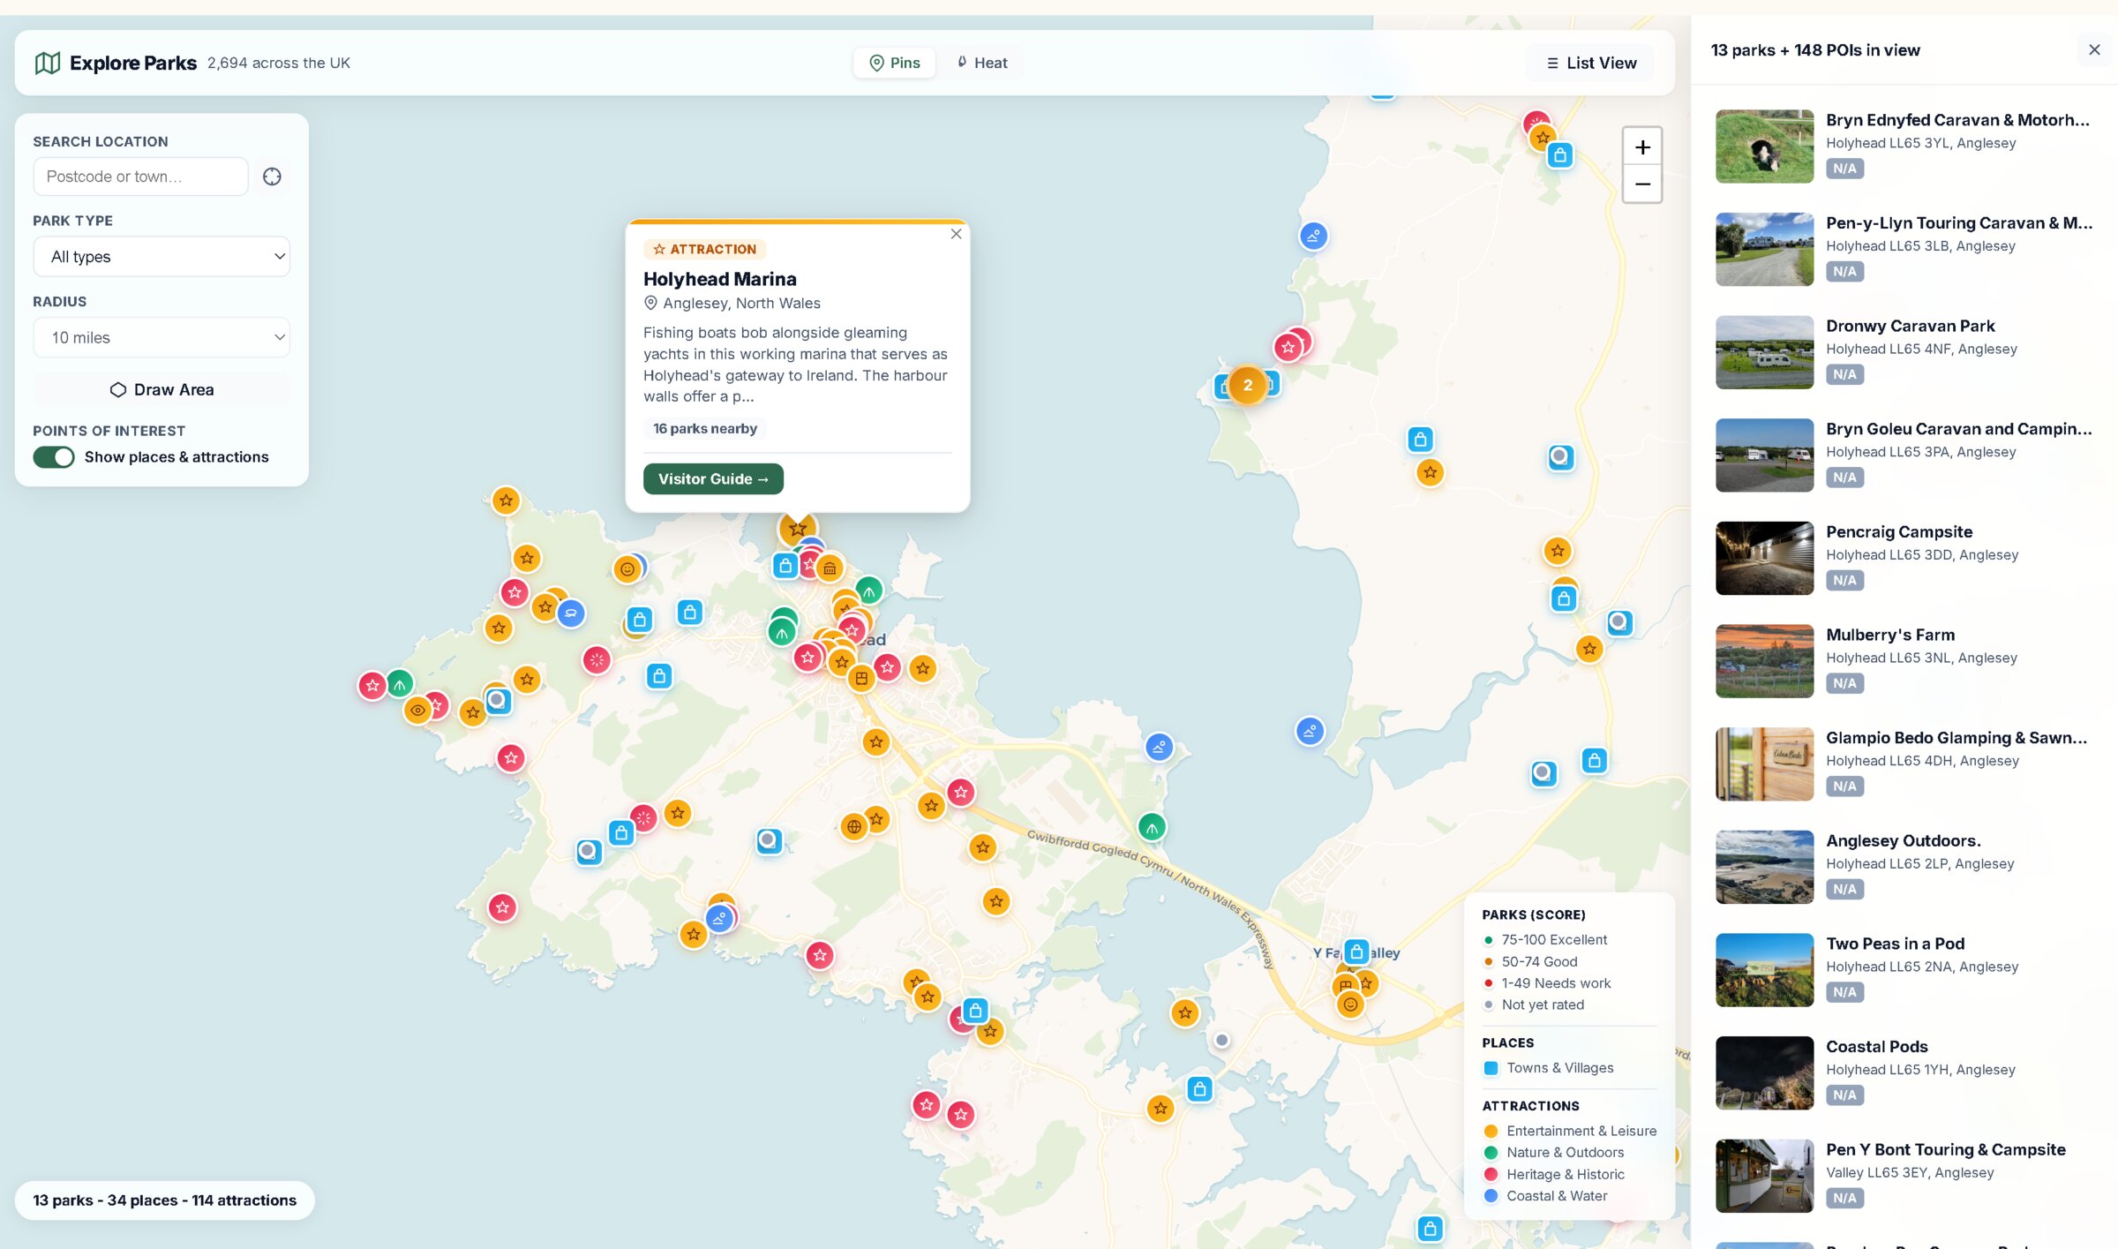The width and height of the screenshot is (2118, 1249).
Task: Click the Draw Area hexagon icon
Action: (117, 389)
